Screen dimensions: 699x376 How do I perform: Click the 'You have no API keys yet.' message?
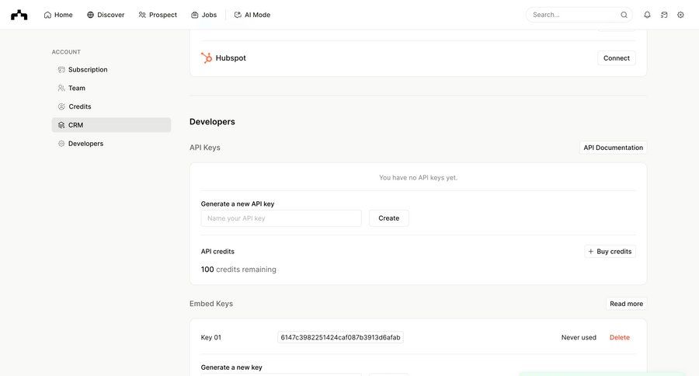tap(418, 178)
